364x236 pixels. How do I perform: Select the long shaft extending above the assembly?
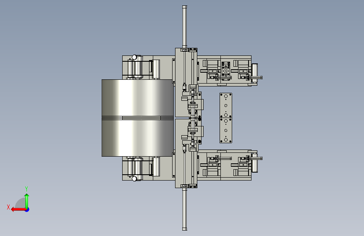[185, 27]
